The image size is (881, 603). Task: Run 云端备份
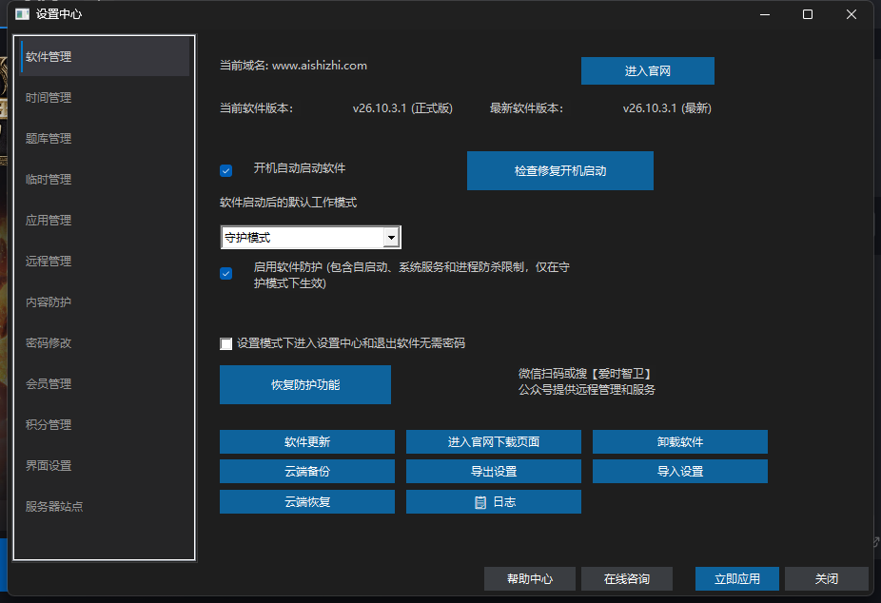[306, 472]
